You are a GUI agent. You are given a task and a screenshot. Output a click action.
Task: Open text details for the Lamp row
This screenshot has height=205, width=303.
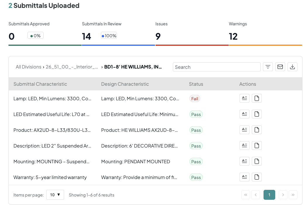245,98
